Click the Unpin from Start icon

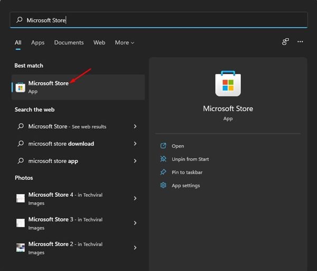(x=163, y=159)
